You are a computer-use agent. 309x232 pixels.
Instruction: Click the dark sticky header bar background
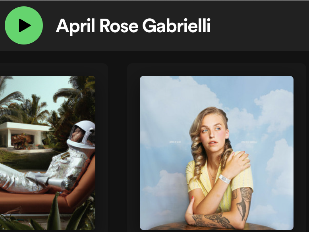pyautogui.click(x=256, y=26)
